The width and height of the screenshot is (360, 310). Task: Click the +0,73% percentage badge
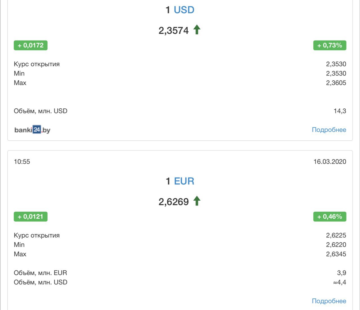[330, 45]
